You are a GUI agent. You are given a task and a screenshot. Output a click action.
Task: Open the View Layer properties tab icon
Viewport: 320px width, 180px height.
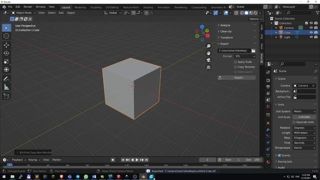268,93
